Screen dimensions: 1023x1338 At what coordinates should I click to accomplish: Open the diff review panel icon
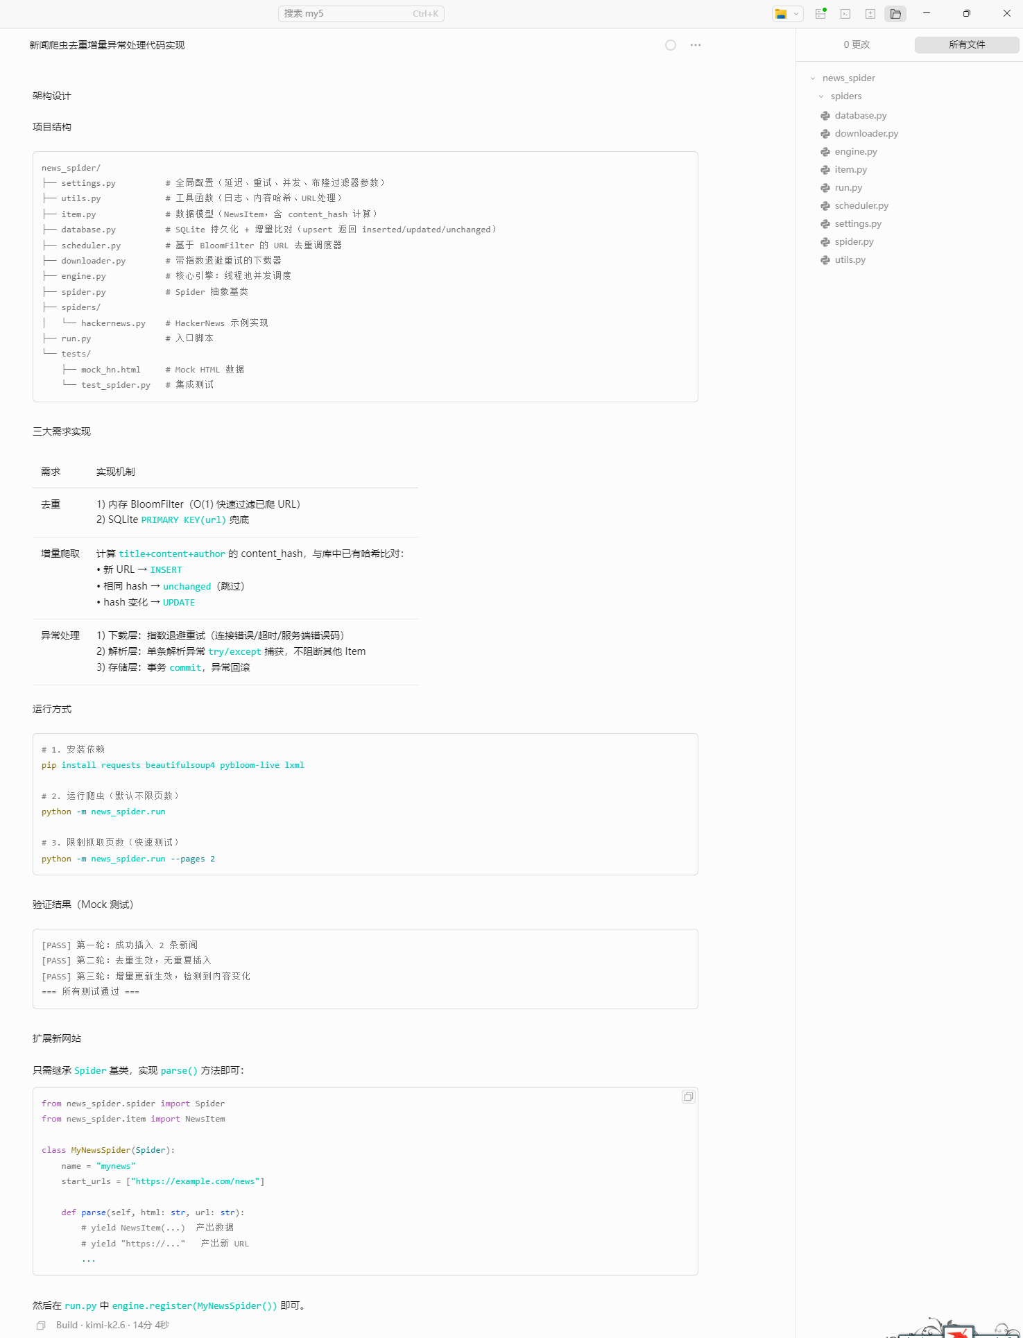click(x=870, y=14)
